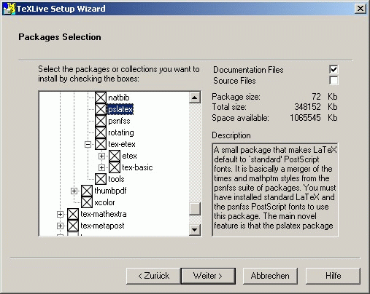Toggle the rotating package selection box

pyautogui.click(x=101, y=132)
